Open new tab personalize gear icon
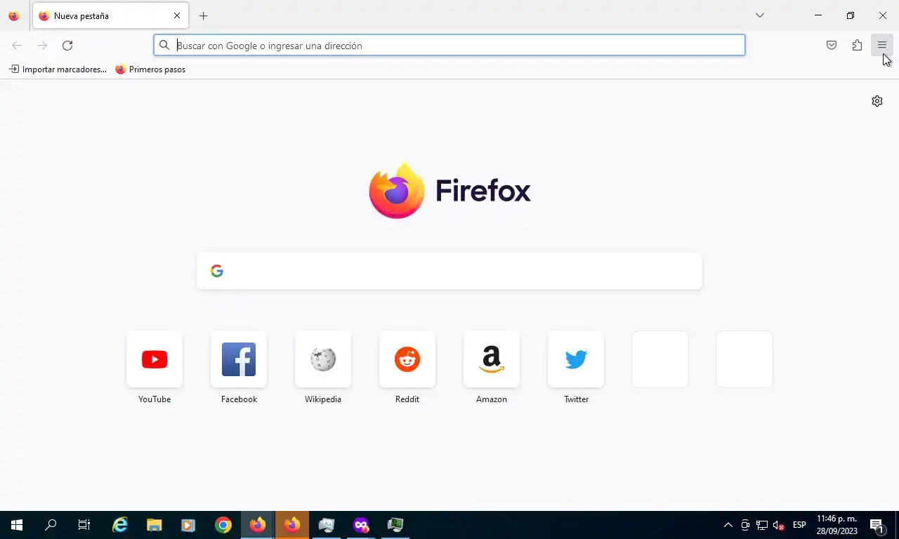 pos(877,101)
